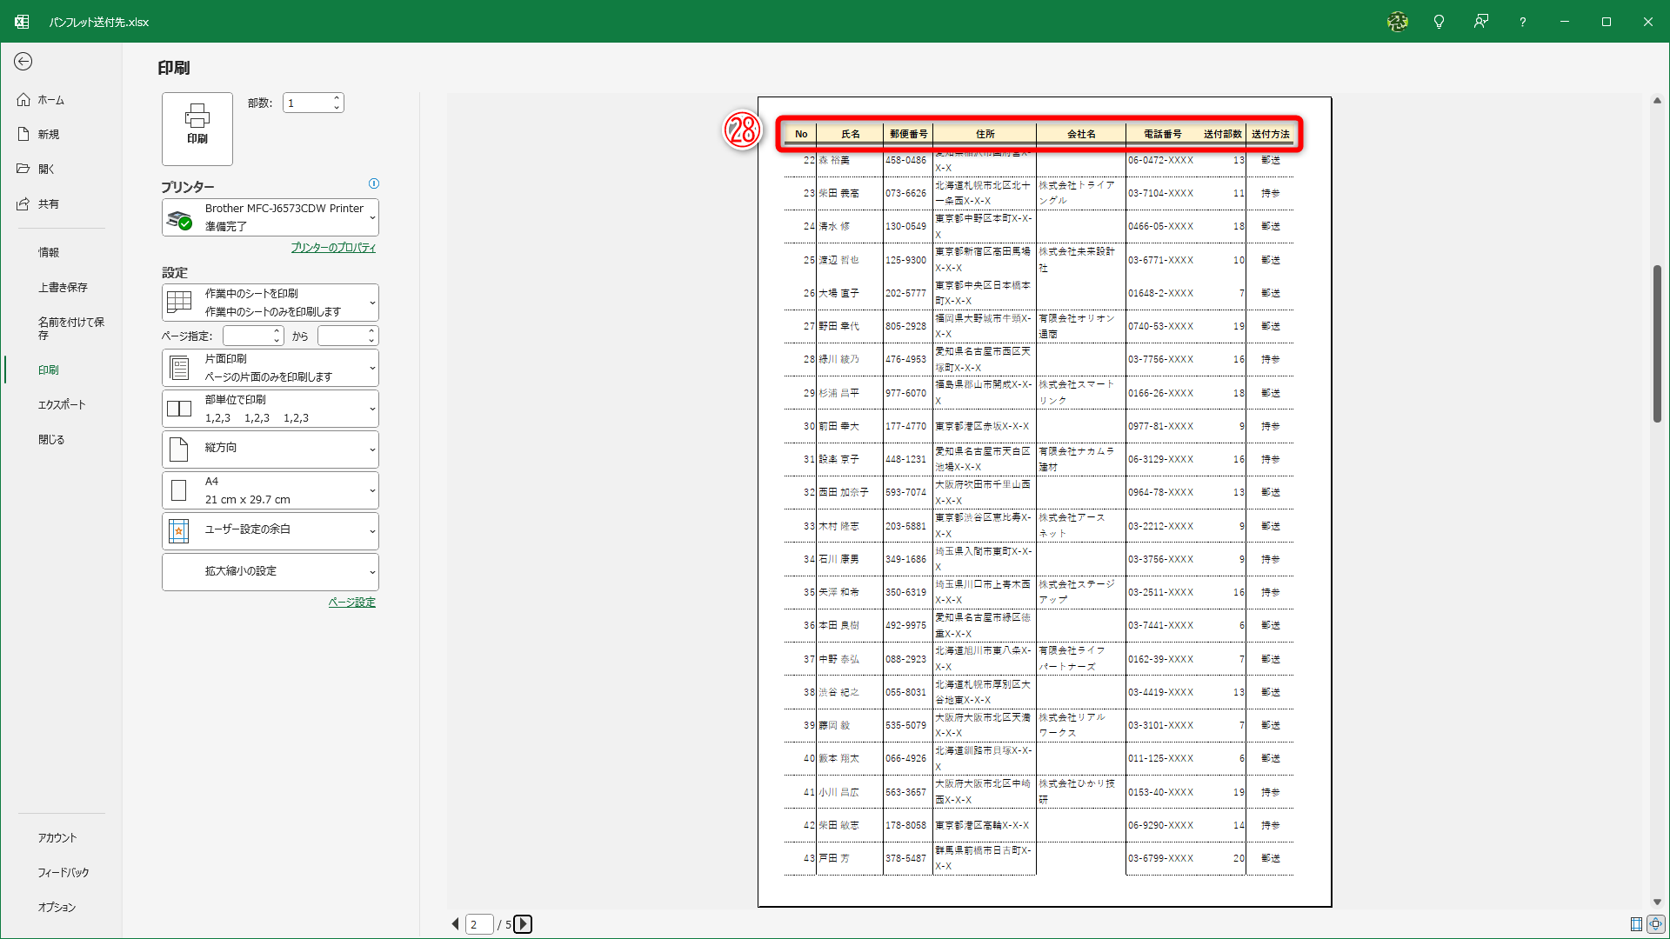Increase the 部数 copies spinner
This screenshot has width=1670, height=939.
click(337, 98)
